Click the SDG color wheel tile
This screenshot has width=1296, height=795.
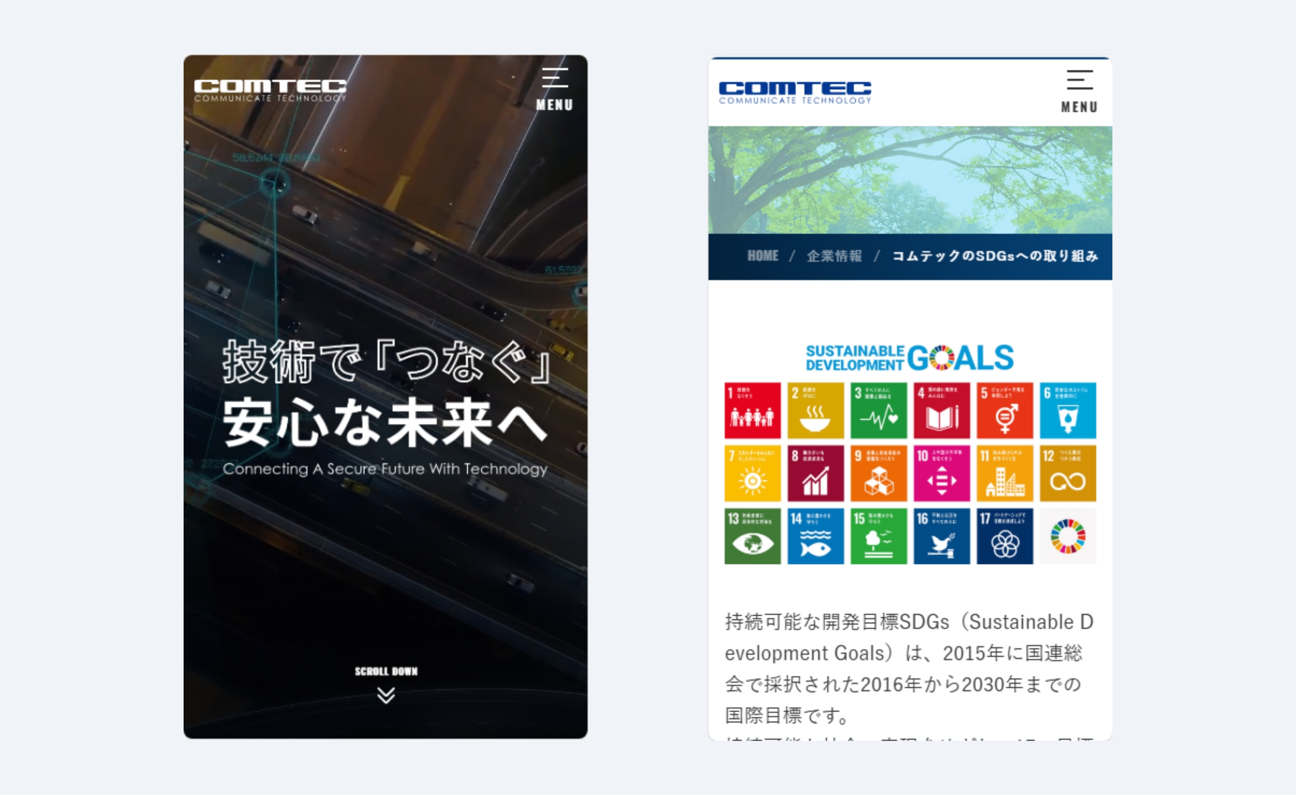point(1068,536)
